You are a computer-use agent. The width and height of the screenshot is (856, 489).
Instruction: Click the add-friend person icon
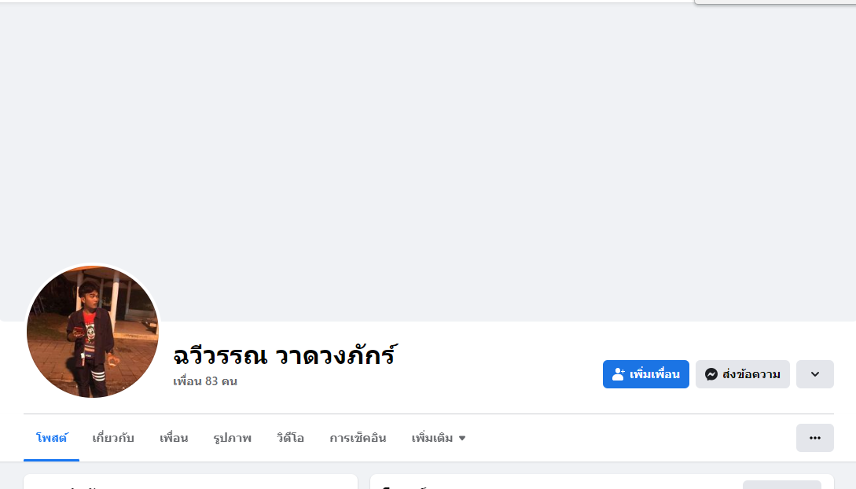pos(619,374)
